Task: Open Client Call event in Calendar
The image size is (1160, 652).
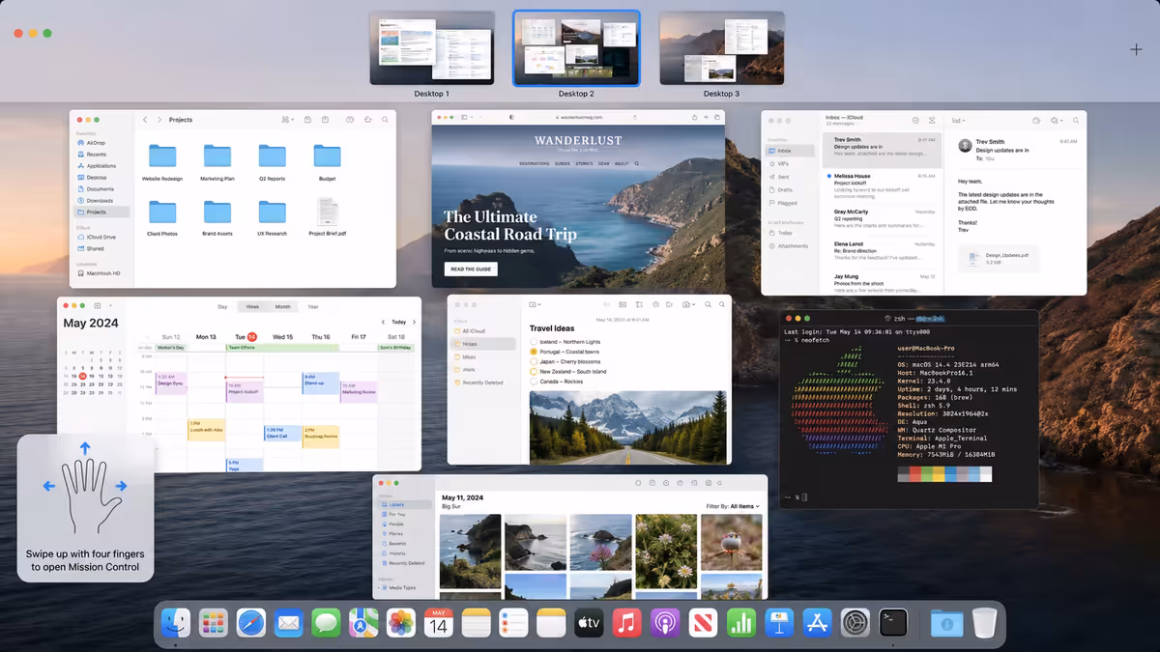Action: (281, 433)
